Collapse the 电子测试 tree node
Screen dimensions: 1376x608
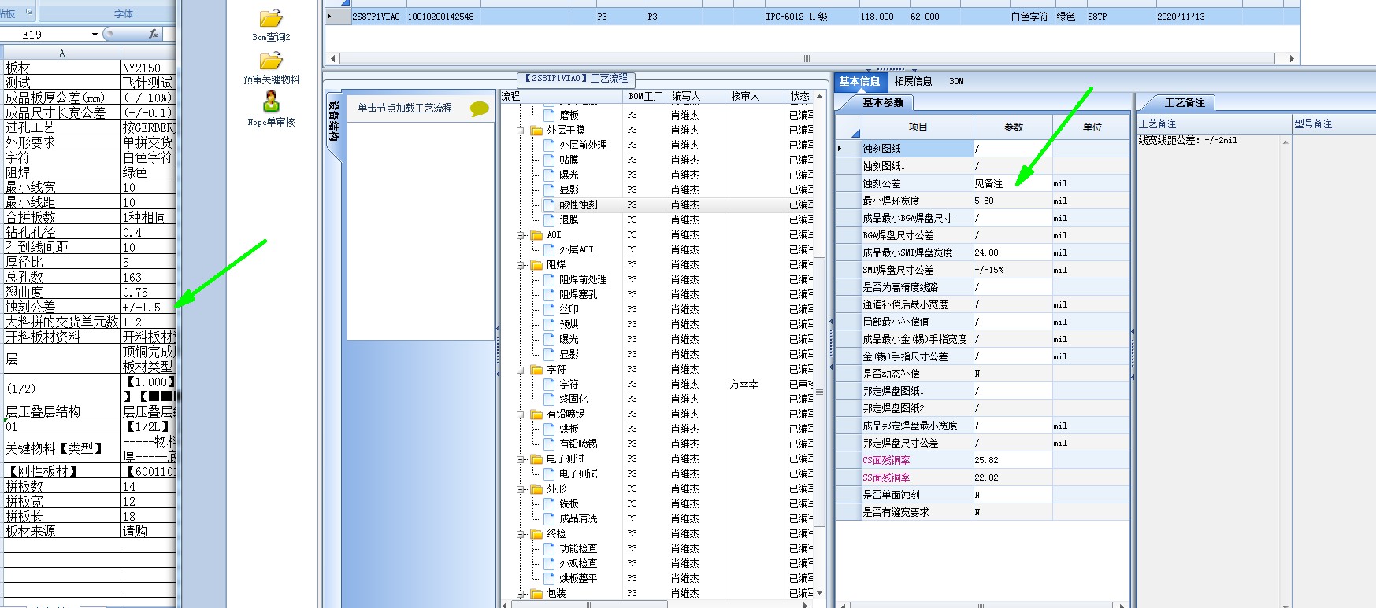pyautogui.click(x=521, y=459)
